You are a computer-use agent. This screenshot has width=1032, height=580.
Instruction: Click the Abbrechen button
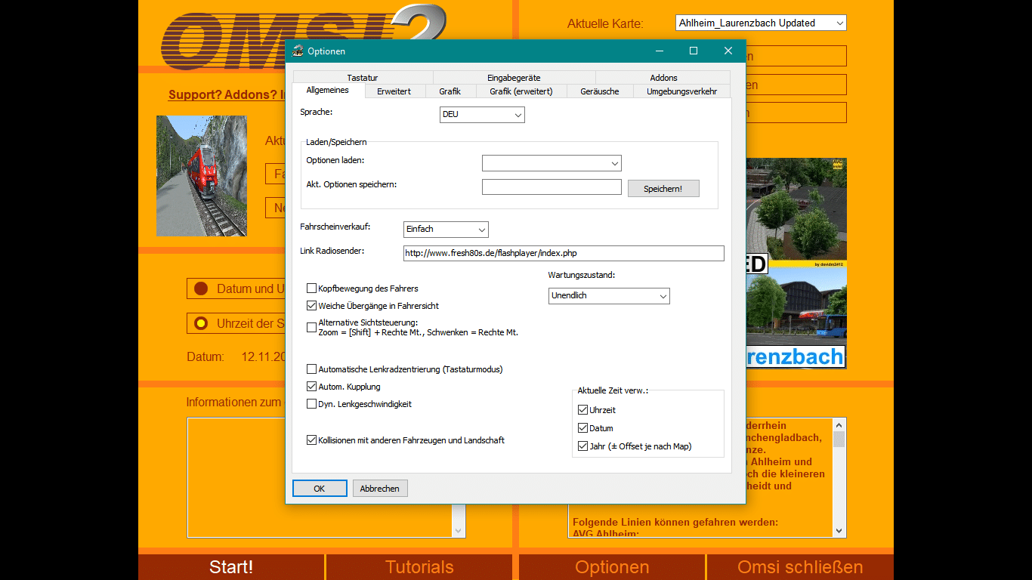pyautogui.click(x=380, y=489)
